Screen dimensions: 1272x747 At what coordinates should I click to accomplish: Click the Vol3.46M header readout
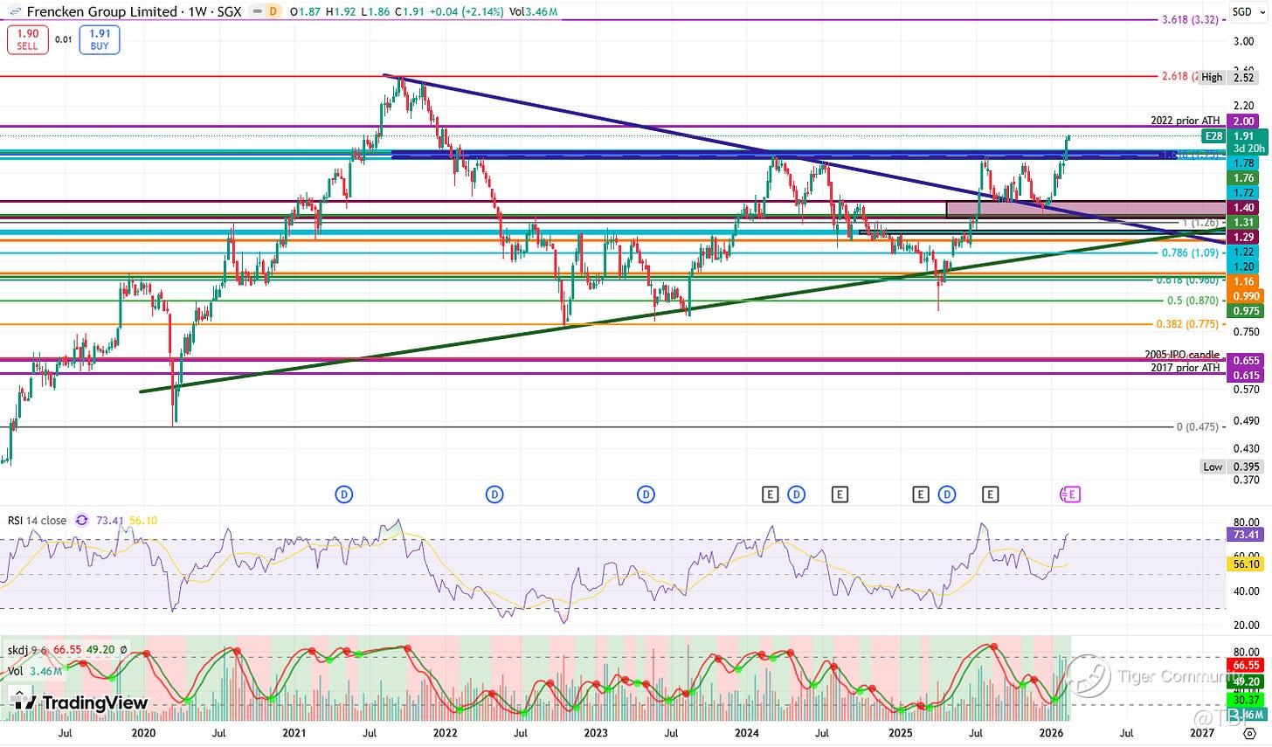tap(533, 12)
